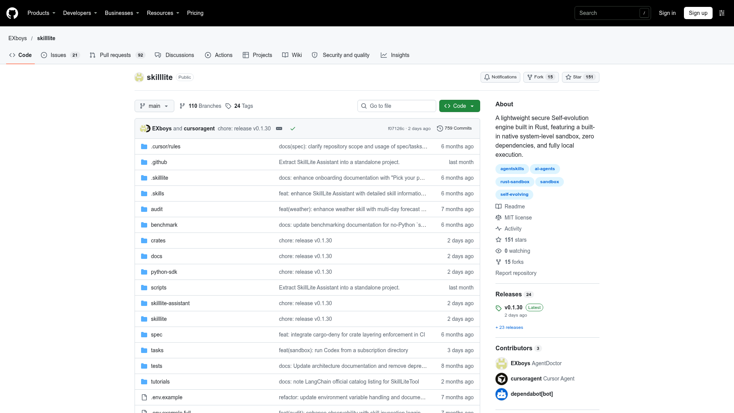Click the watching eye icon

tap(499, 251)
